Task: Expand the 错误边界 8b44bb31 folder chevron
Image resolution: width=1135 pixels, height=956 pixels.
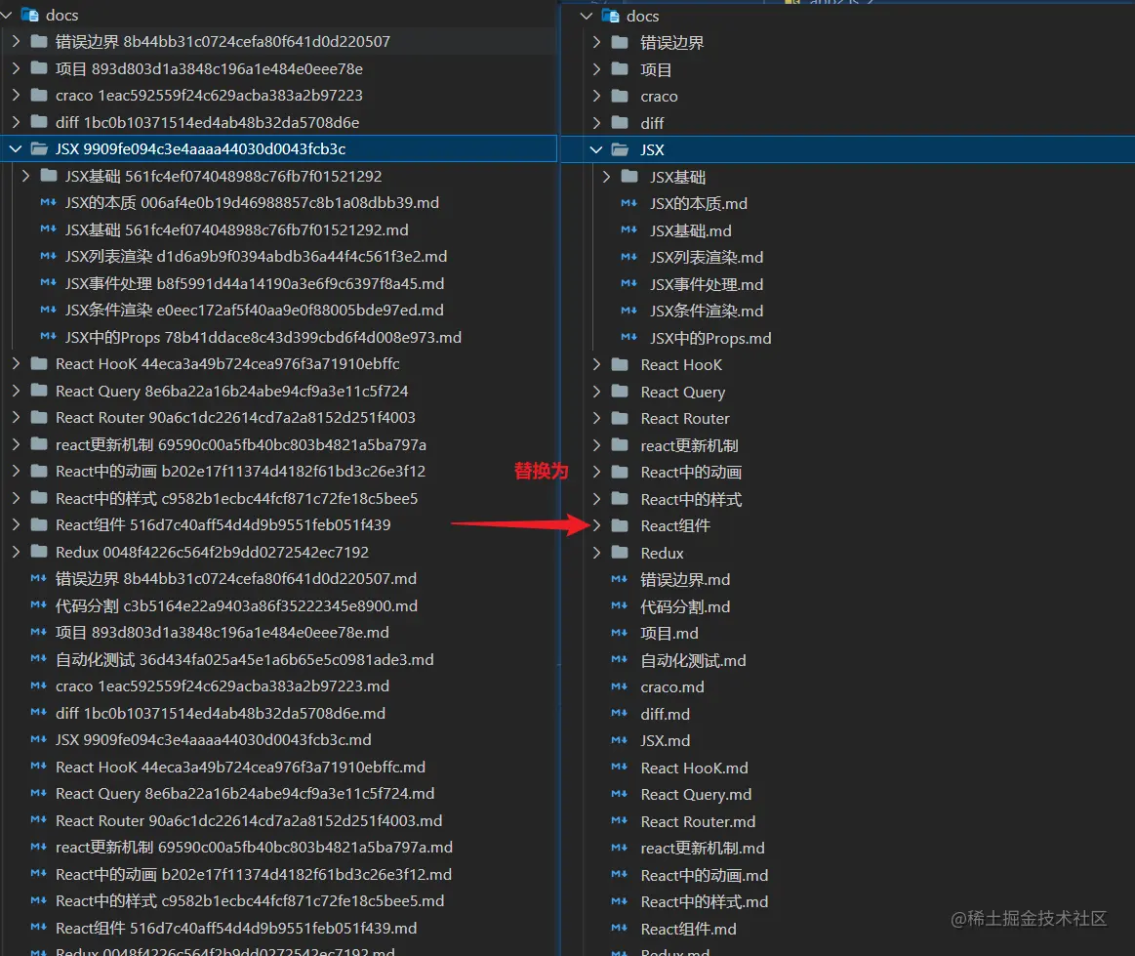Action: click(x=16, y=41)
